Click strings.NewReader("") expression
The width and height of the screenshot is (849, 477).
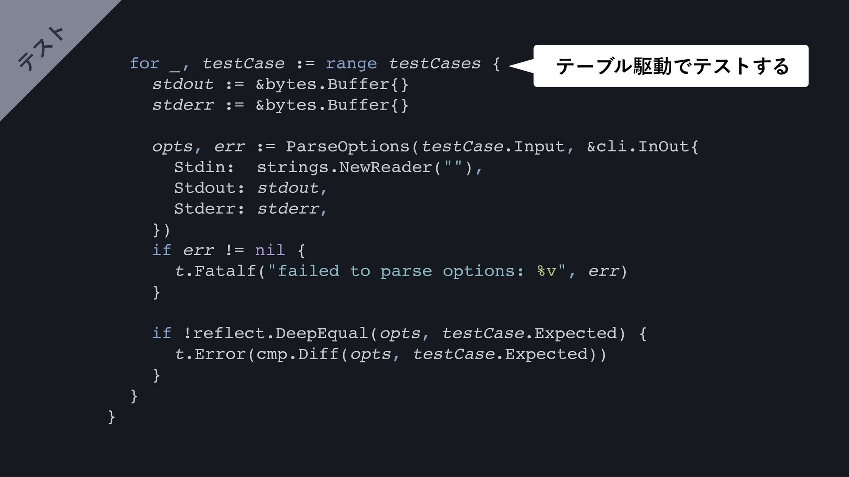pyautogui.click(x=364, y=167)
